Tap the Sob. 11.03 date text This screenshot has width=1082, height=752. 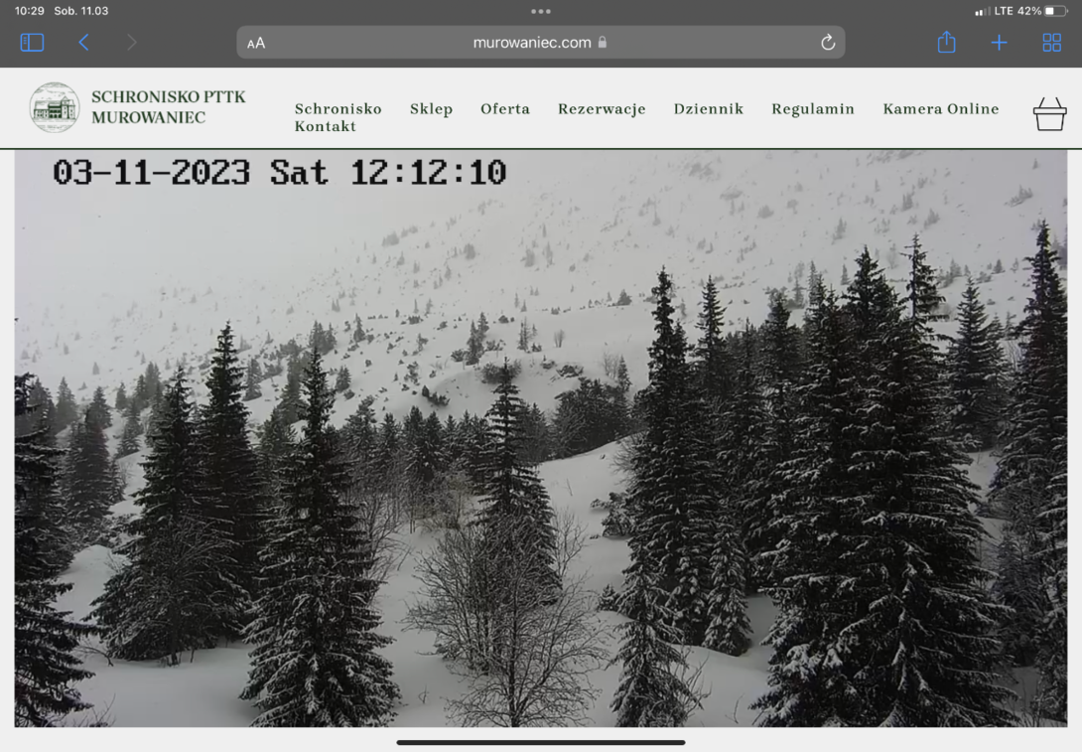pyautogui.click(x=81, y=11)
